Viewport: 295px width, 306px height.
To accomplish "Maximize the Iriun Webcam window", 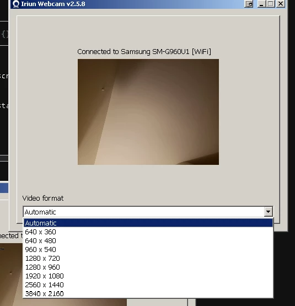I will pos(271,4).
